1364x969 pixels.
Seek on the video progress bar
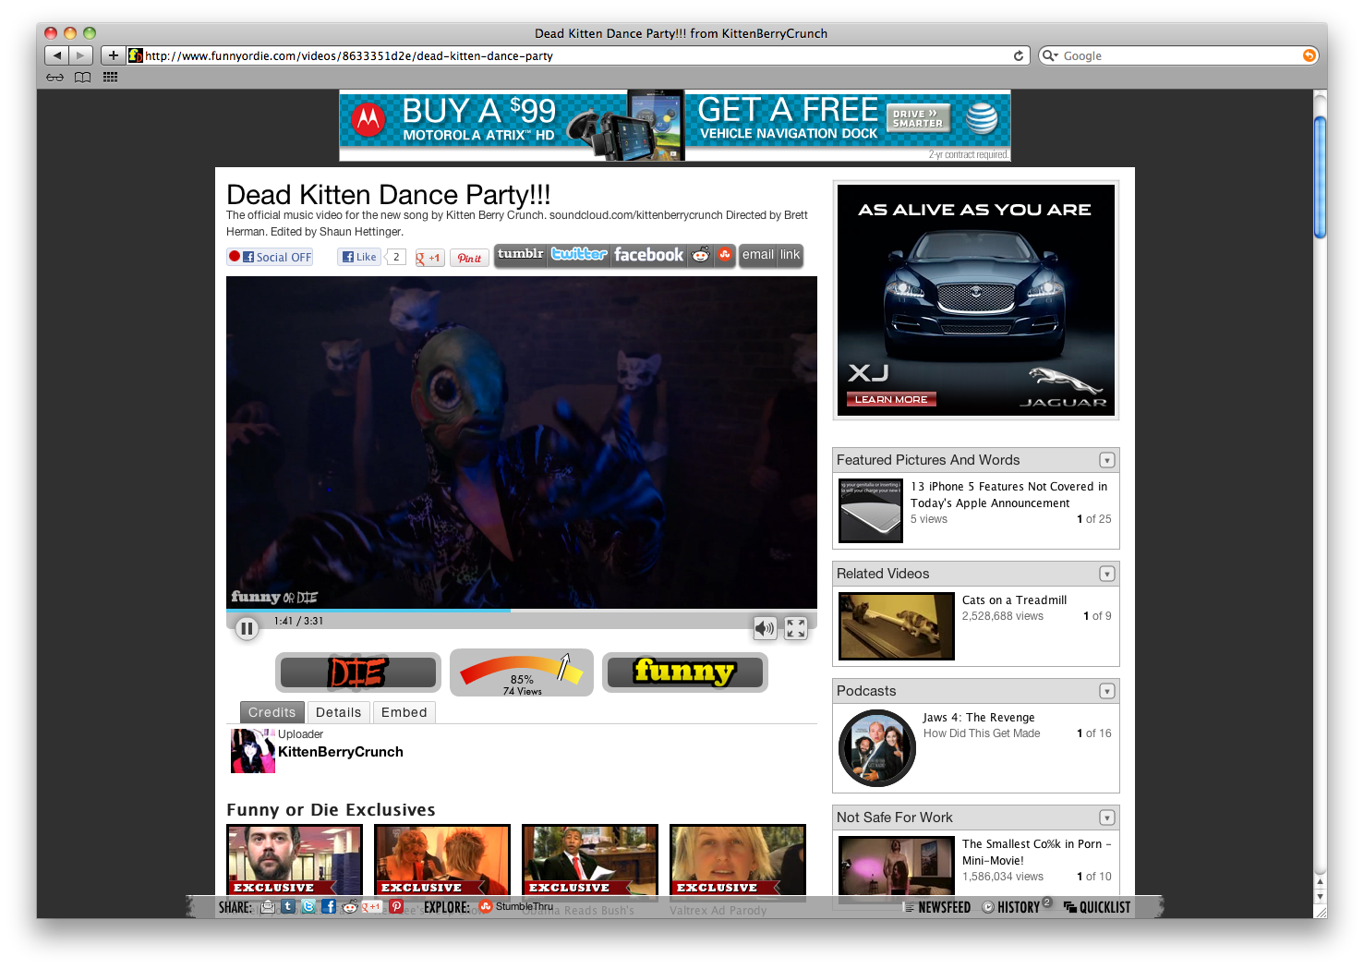tap(522, 611)
